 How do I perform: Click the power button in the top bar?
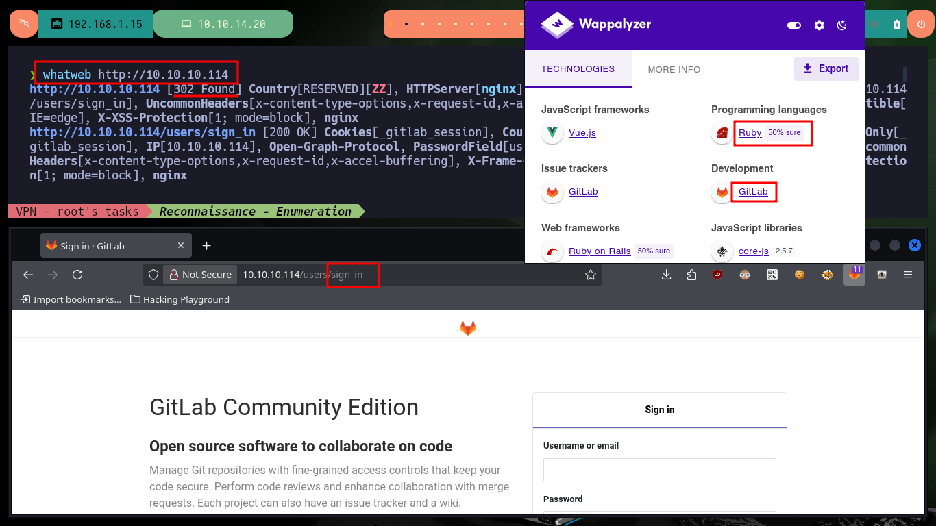tap(922, 24)
